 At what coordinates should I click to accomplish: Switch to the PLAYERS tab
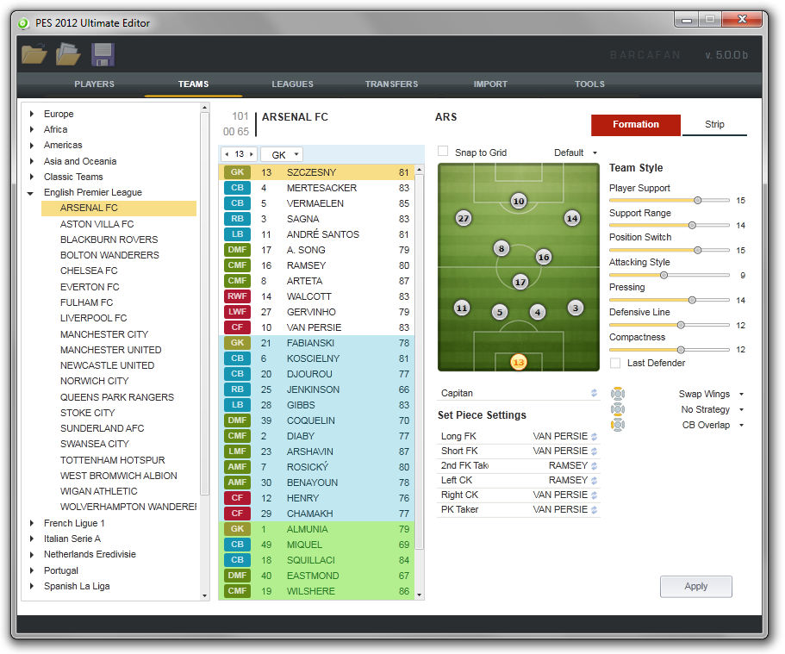tap(94, 84)
